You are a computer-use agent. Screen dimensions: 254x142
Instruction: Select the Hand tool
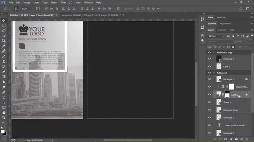(x=4, y=113)
